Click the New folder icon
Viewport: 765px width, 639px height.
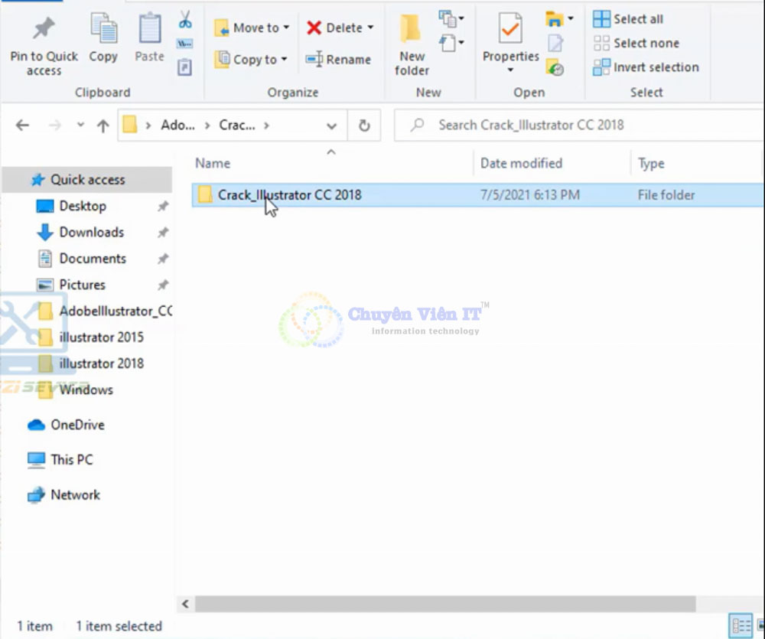tap(412, 31)
